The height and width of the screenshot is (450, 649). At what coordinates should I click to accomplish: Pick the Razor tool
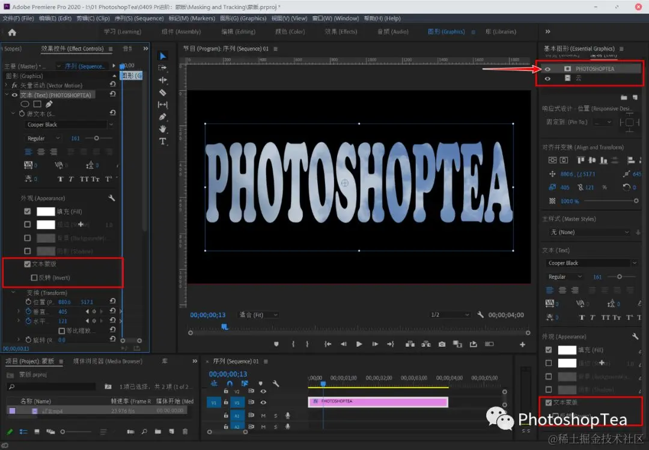point(162,93)
